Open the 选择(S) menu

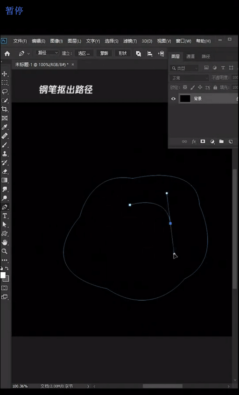tap(112, 41)
